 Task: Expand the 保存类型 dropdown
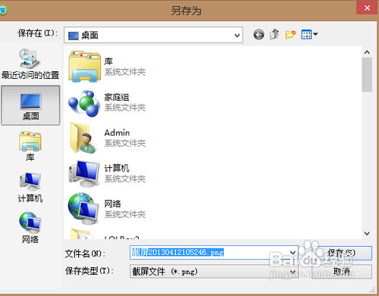[x=214, y=272]
